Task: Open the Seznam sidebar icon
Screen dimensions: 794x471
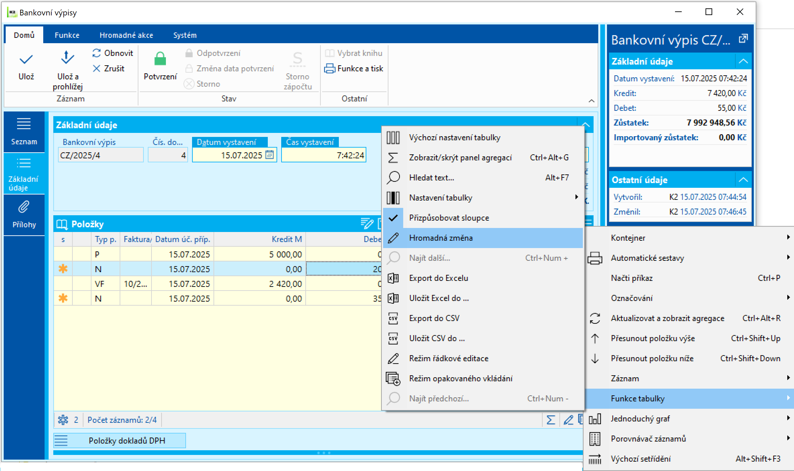Action: pyautogui.click(x=24, y=124)
